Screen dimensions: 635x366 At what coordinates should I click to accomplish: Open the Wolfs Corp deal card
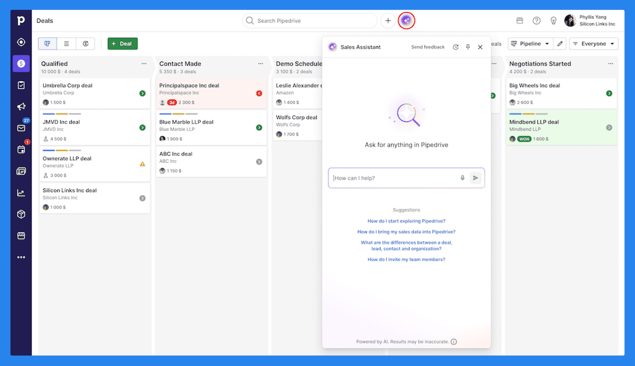click(297, 125)
